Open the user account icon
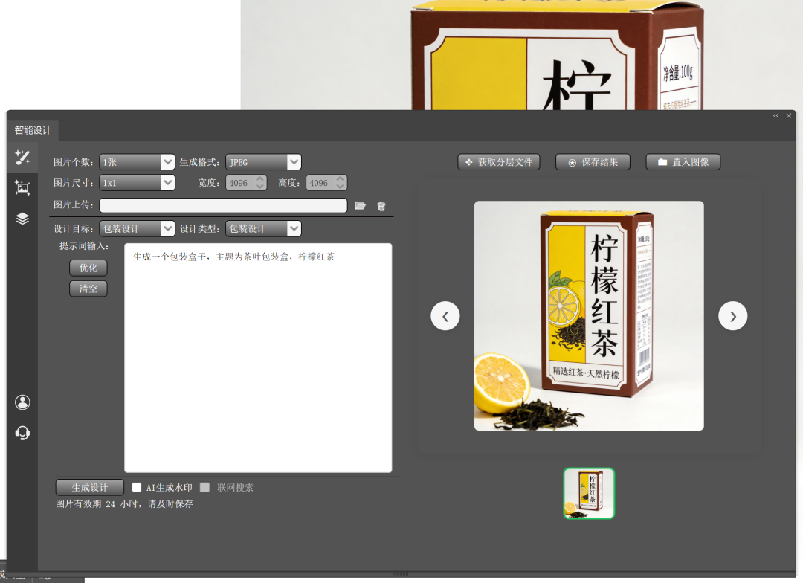Image resolution: width=803 pixels, height=583 pixels. point(22,402)
